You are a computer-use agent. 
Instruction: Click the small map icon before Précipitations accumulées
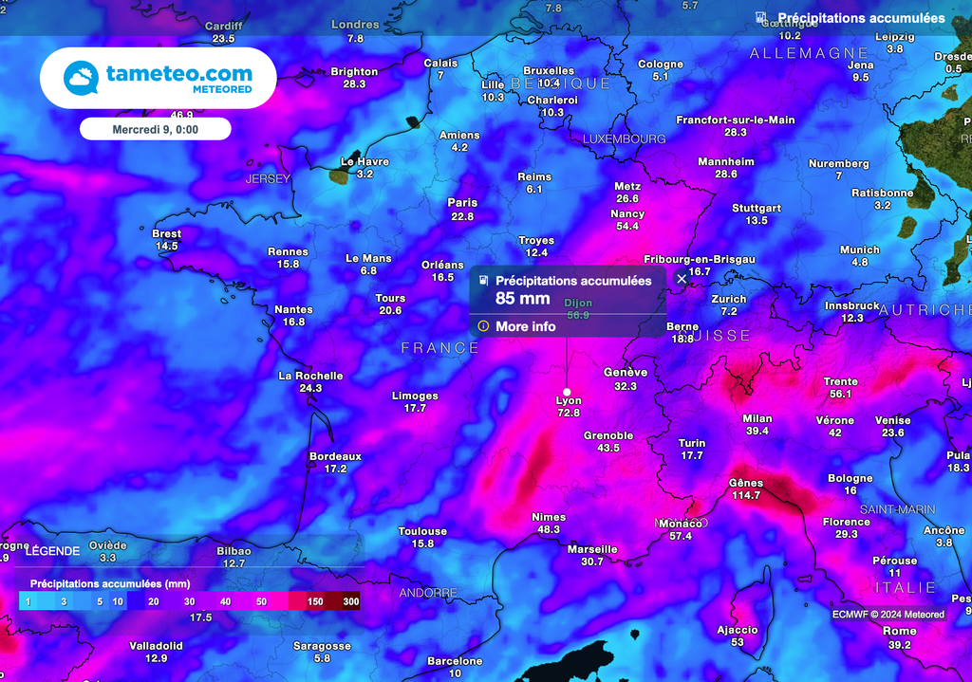tap(485, 280)
